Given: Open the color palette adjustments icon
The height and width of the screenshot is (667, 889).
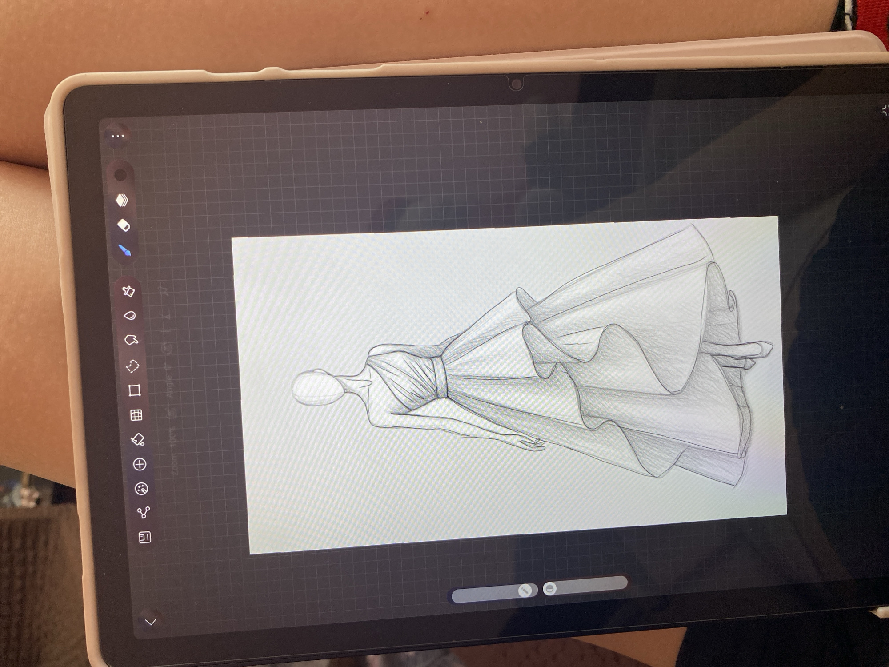Looking at the screenshot, I should [x=141, y=489].
